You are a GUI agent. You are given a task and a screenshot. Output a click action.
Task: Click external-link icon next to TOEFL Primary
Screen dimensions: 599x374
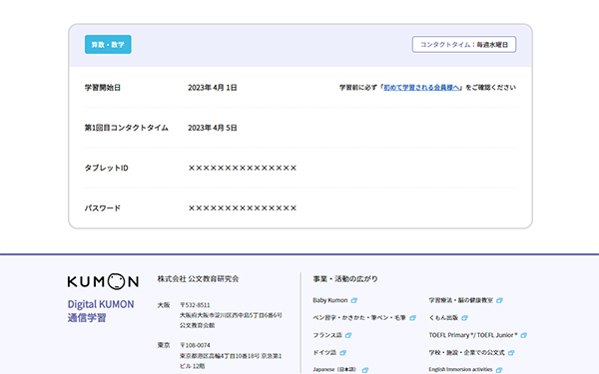click(524, 335)
